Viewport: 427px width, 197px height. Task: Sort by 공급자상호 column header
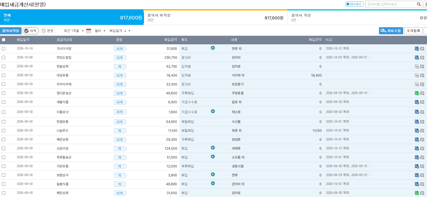click(x=64, y=40)
